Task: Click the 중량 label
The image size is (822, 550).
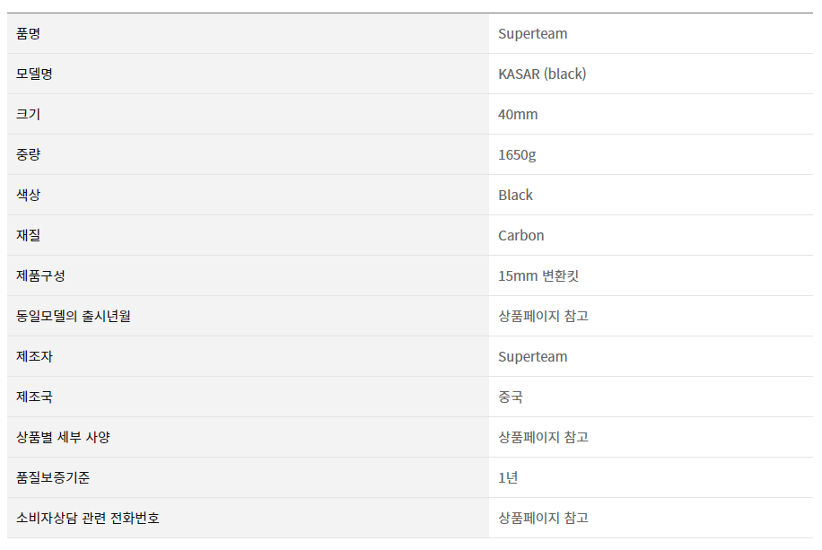Action: [29, 154]
